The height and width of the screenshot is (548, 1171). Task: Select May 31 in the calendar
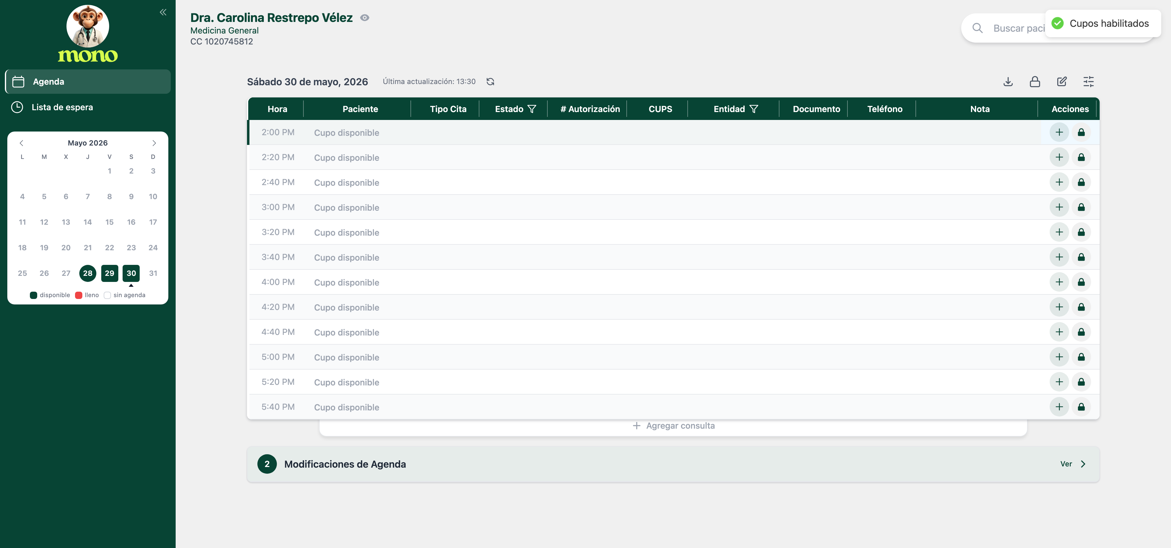pos(153,273)
